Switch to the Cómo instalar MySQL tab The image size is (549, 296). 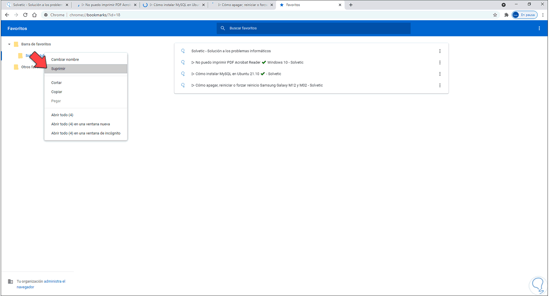(x=173, y=5)
